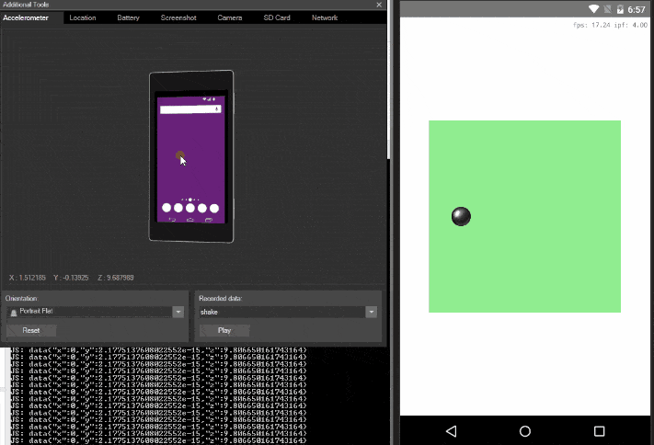Screen dimensions: 654x445
Task: Open the Network tab
Action: click(325, 18)
